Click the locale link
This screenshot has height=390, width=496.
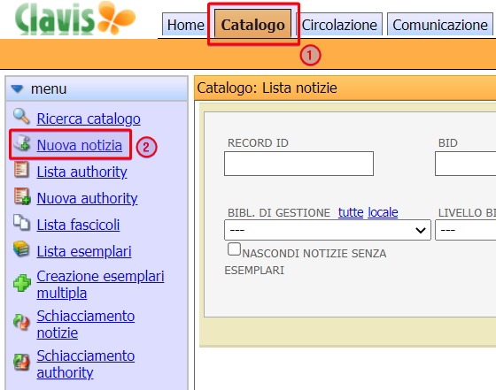tap(383, 212)
